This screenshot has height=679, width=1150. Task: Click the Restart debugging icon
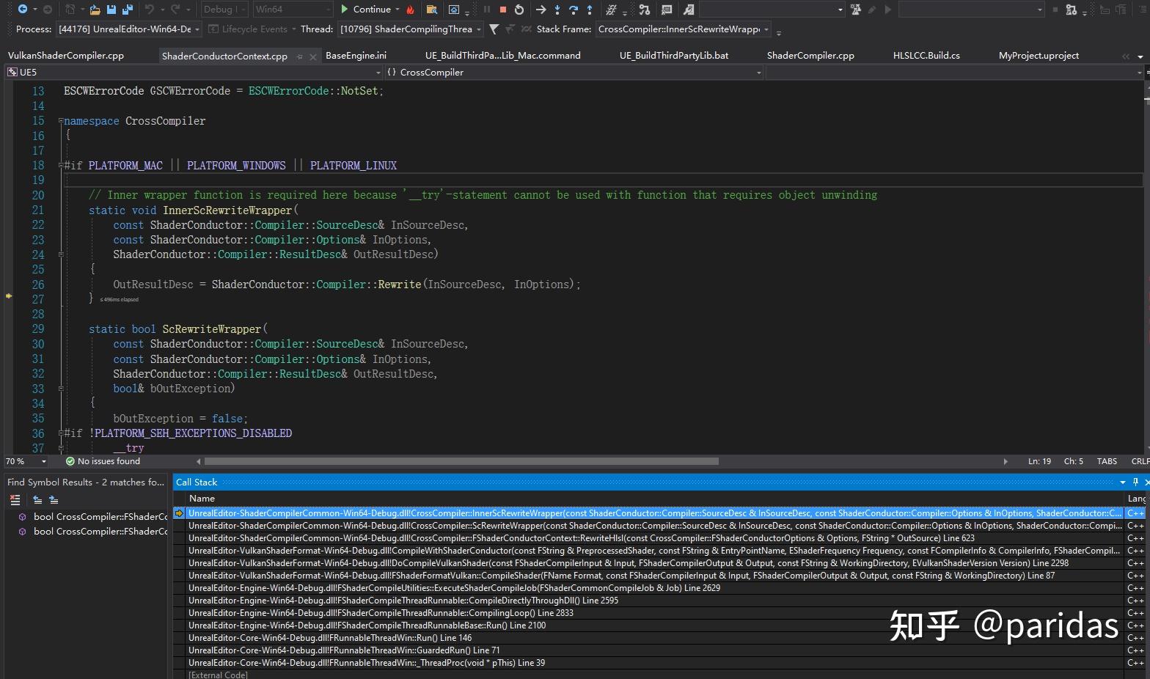519,10
